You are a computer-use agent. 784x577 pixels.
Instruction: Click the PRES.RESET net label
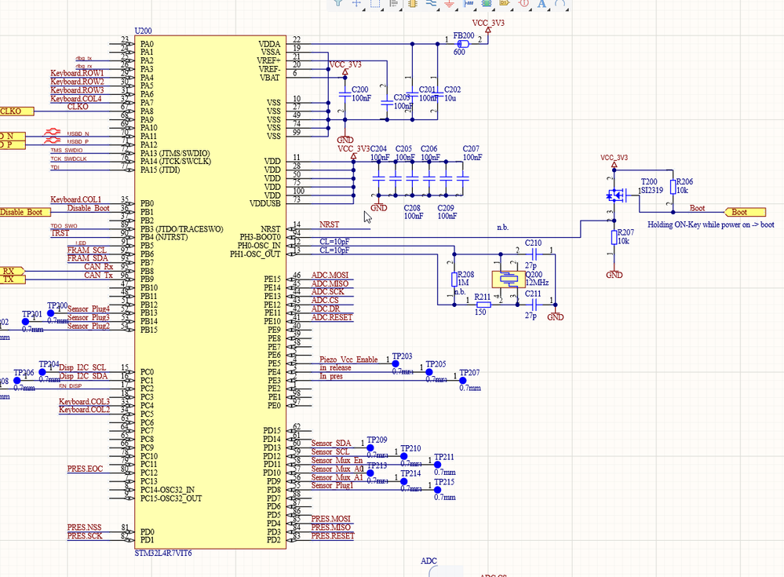333,535
